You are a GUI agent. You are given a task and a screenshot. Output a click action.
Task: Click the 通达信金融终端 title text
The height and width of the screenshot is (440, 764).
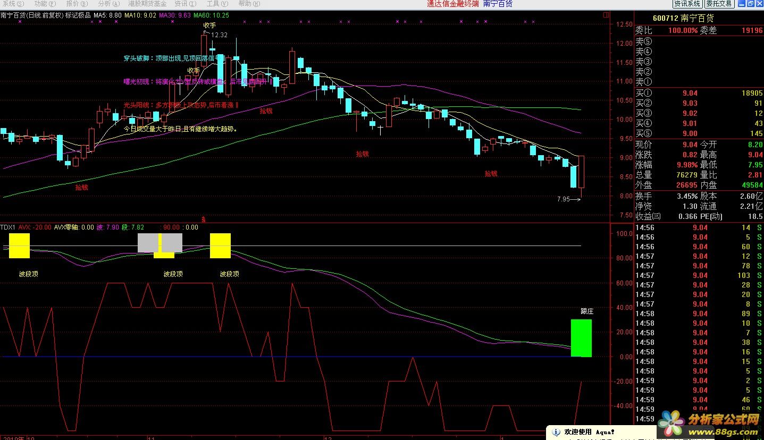pyautogui.click(x=453, y=4)
